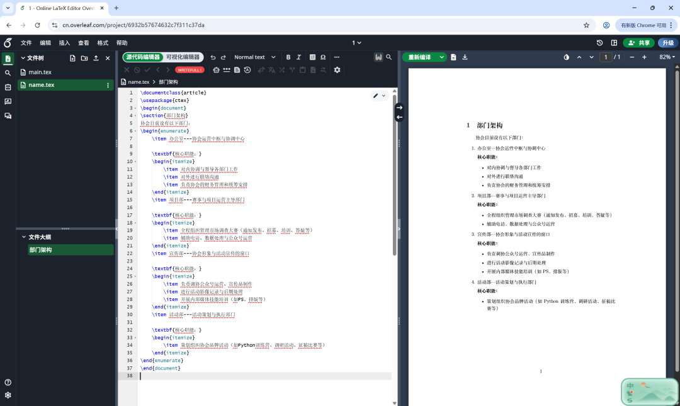Click the upload icon in file tree
This screenshot has width=680, height=406.
96,58
